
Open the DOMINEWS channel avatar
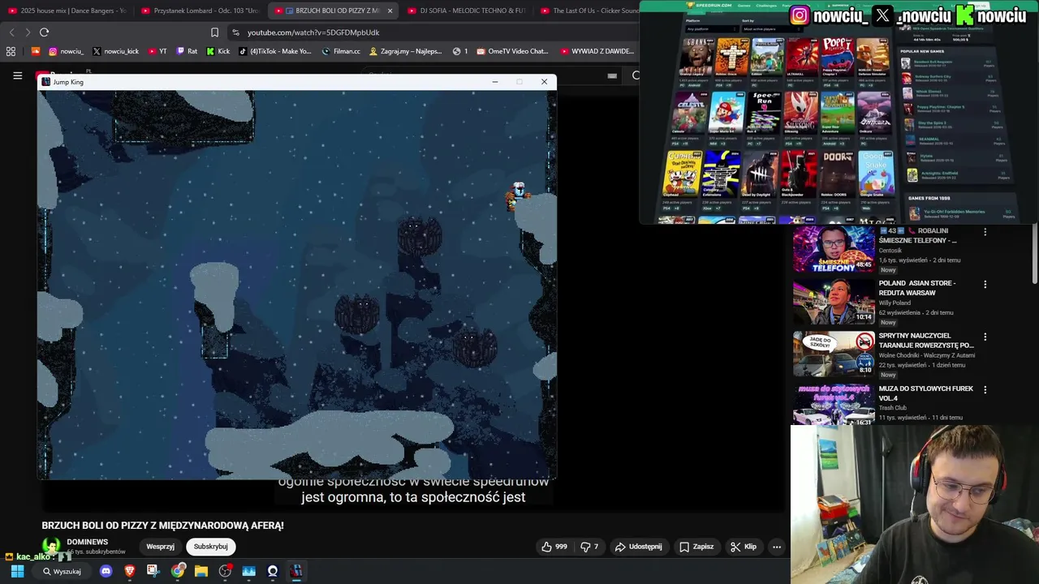(x=51, y=546)
